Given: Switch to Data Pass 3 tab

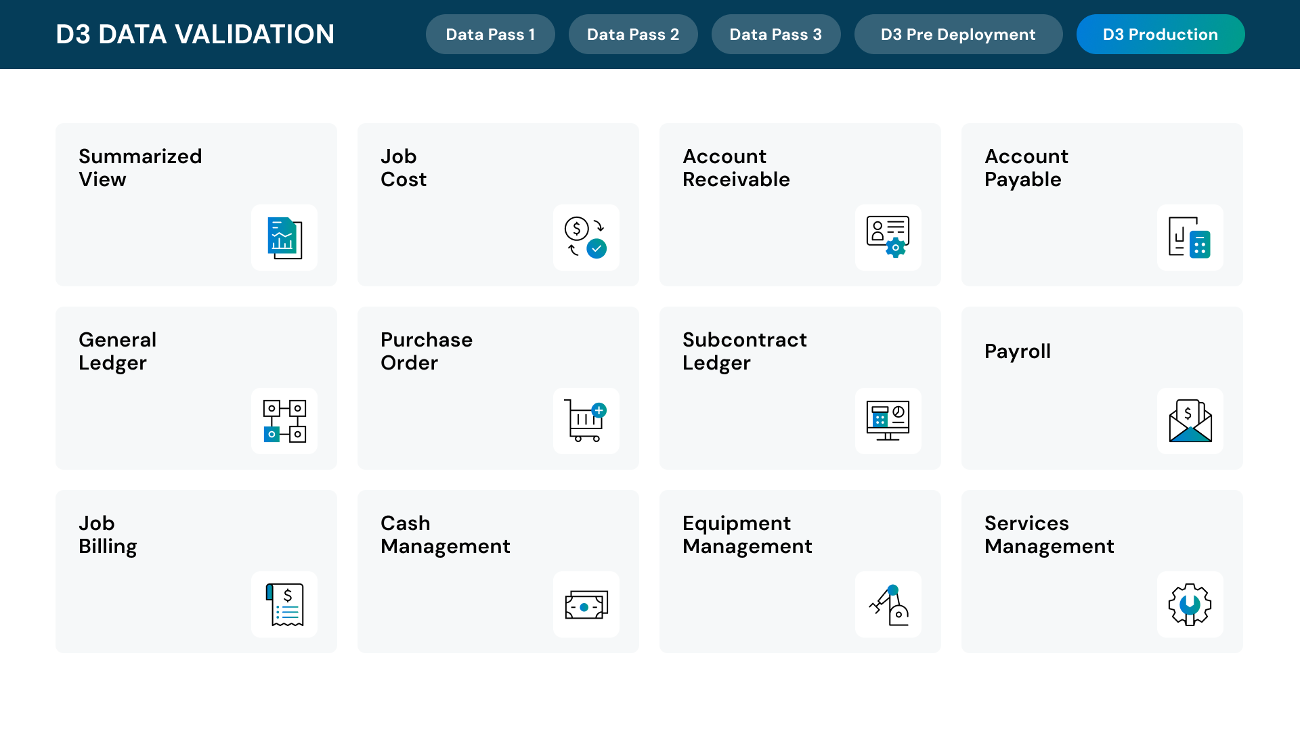Looking at the screenshot, I should [x=776, y=35].
